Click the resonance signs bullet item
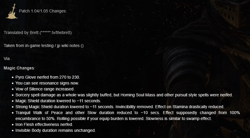The image size is (250, 138). click(x=47, y=83)
